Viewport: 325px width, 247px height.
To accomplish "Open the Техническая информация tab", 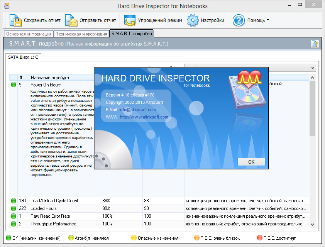I will 81,34.
